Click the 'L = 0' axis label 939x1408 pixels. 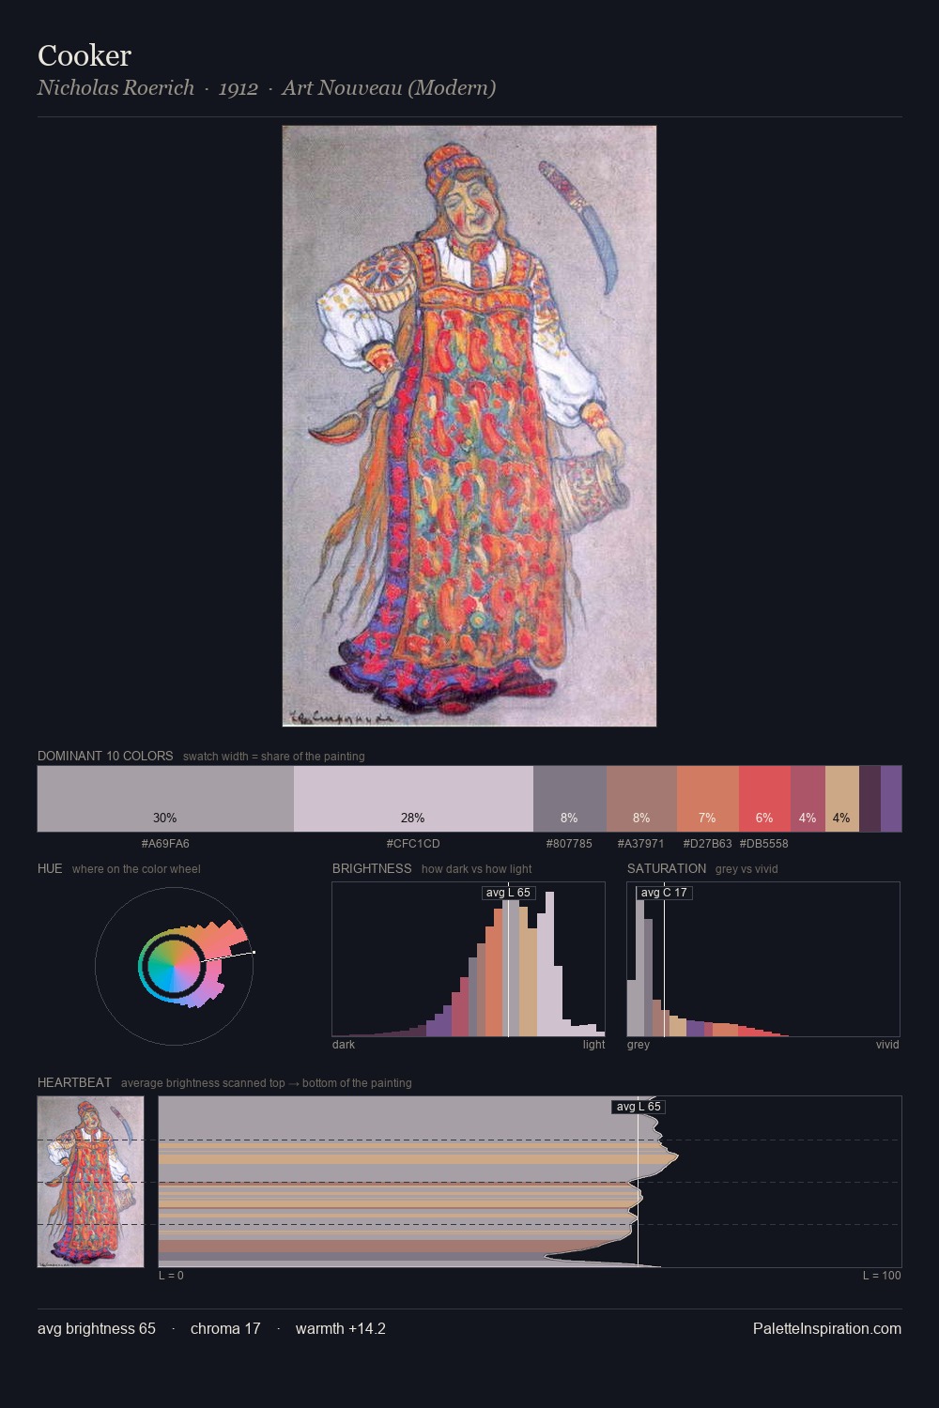point(171,1276)
